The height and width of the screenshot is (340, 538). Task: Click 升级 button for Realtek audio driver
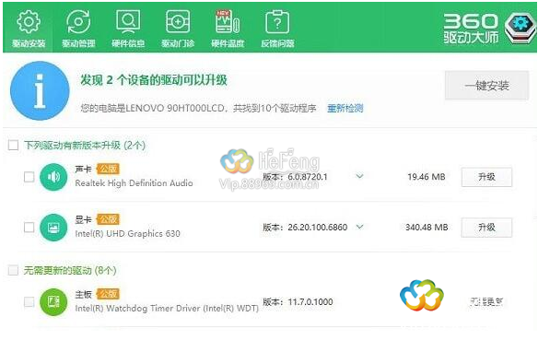(486, 177)
